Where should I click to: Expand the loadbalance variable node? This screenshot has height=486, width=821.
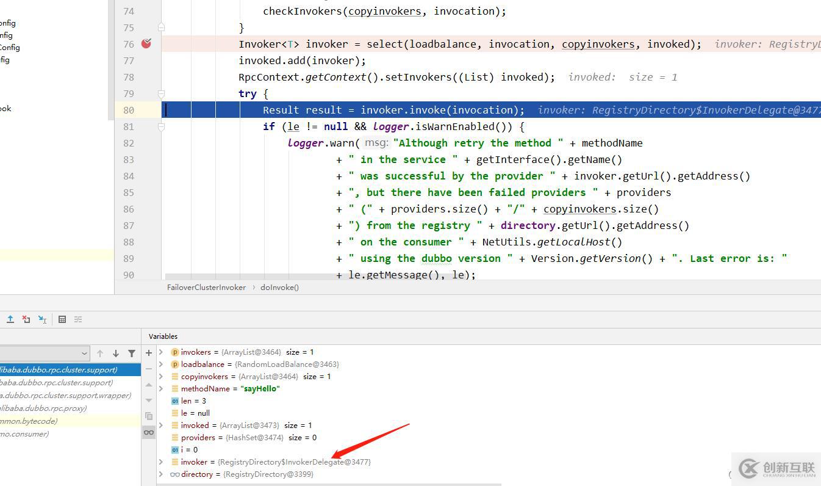pyautogui.click(x=161, y=364)
